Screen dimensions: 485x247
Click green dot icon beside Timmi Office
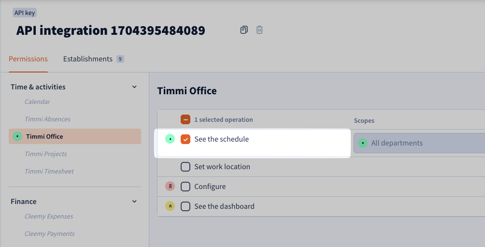coord(17,136)
